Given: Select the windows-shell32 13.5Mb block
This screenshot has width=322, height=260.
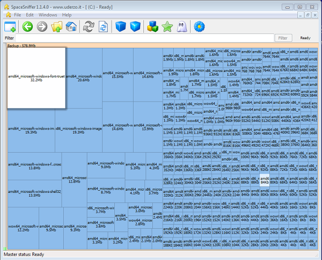Looking at the screenshot, I should (34, 193).
